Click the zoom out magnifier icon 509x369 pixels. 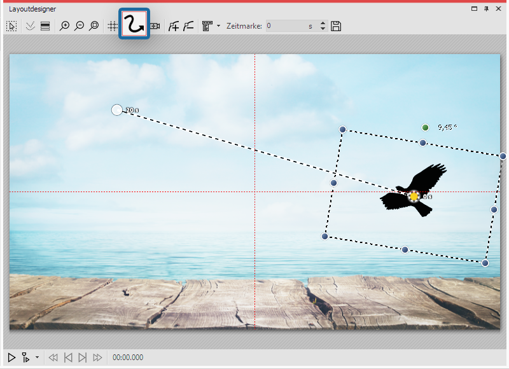(x=80, y=26)
